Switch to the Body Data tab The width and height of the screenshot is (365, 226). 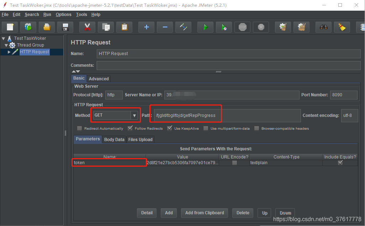pos(114,140)
